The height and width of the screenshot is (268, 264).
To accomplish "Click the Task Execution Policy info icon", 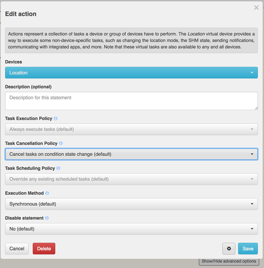I will [x=55, y=118].
